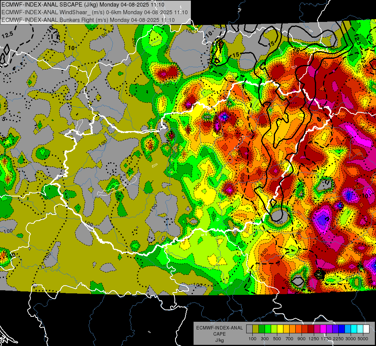Click the legend scale label 300
This screenshot has width=376, height=346.
point(265,339)
